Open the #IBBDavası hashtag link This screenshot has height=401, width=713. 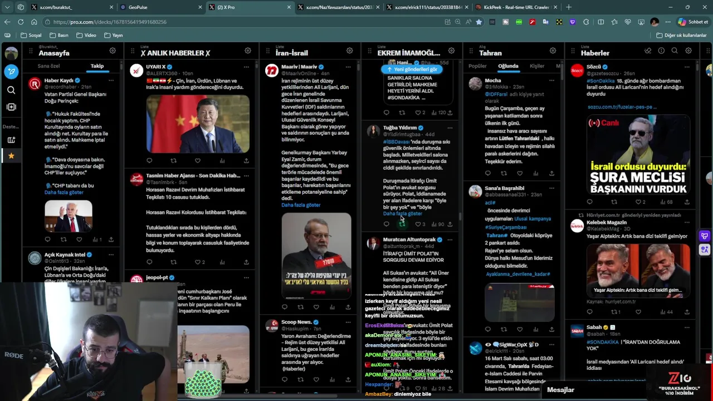click(396, 141)
